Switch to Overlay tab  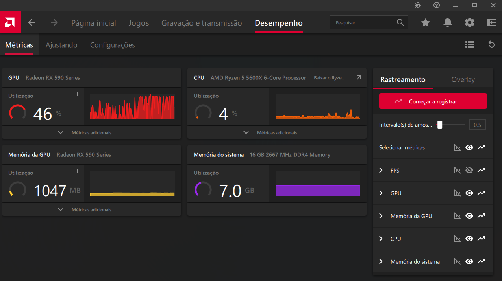click(463, 79)
